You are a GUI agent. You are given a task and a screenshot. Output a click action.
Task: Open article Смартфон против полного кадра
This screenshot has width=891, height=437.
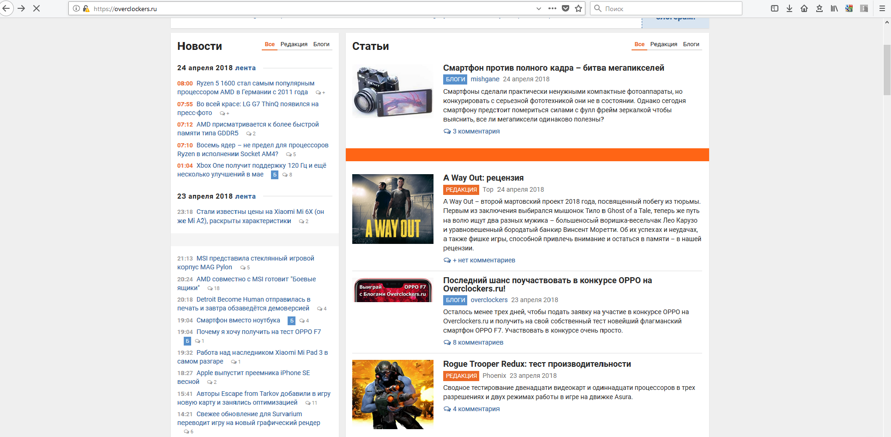point(554,68)
